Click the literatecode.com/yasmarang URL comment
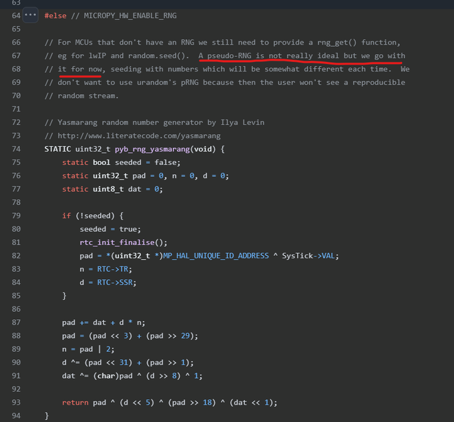The image size is (454, 422). click(x=133, y=136)
